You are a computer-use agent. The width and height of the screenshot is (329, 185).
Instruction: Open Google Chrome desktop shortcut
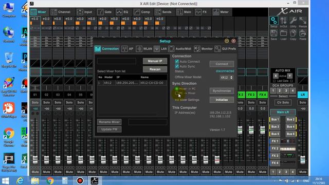tap(9, 137)
